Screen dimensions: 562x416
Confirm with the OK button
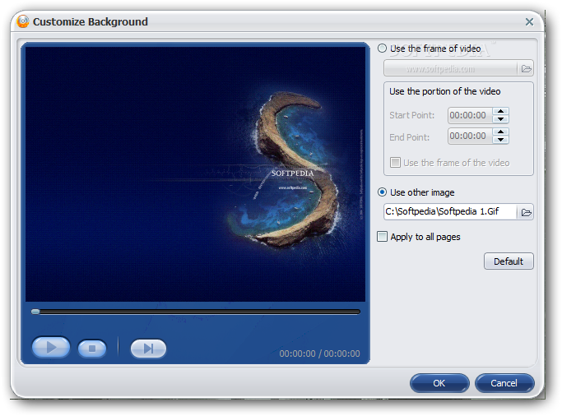pos(439,383)
